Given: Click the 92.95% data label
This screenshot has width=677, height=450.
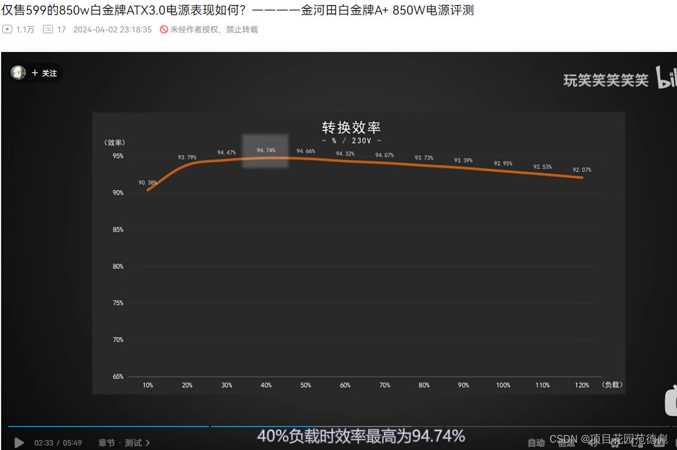Looking at the screenshot, I should click(x=503, y=163).
